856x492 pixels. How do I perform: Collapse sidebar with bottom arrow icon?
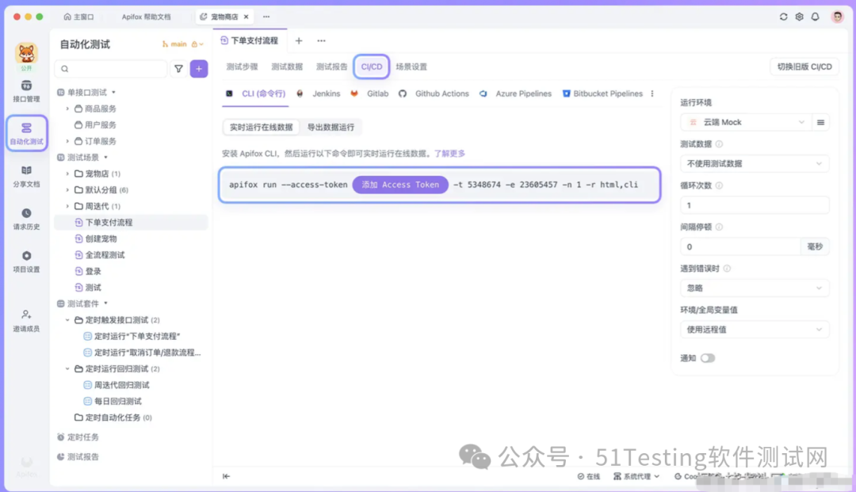point(226,476)
